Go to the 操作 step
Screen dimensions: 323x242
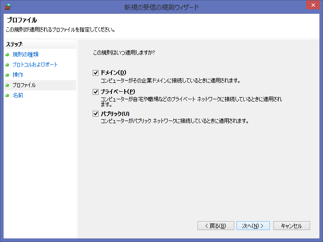[x=18, y=75]
